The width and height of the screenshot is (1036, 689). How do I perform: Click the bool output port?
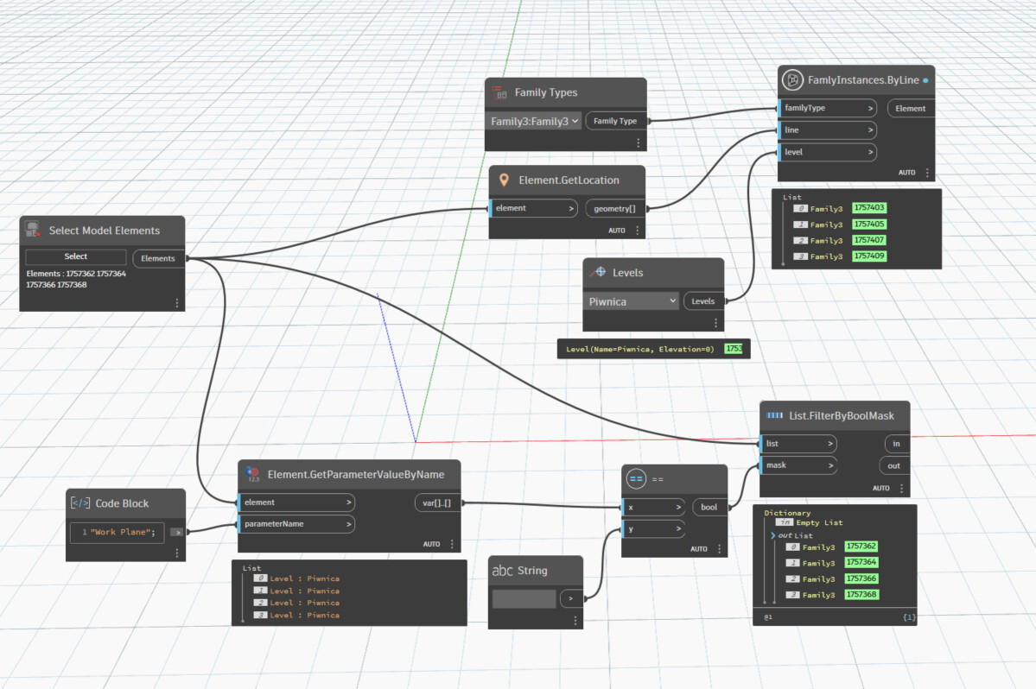(709, 507)
